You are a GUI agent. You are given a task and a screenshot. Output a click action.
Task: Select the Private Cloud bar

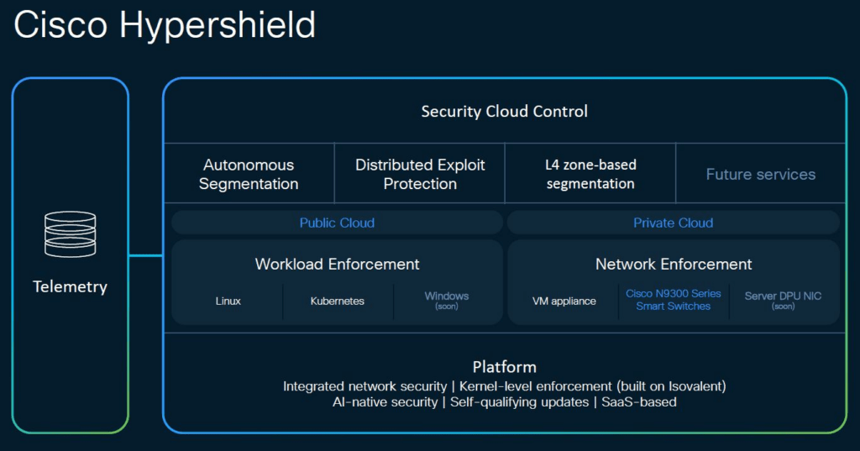[674, 223]
